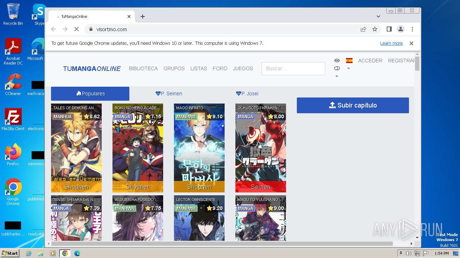Click the volume speaker tray icon

[409, 253]
